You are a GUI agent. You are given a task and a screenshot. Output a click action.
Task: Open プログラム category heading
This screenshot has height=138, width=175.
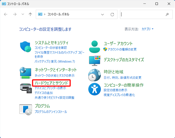(42, 106)
